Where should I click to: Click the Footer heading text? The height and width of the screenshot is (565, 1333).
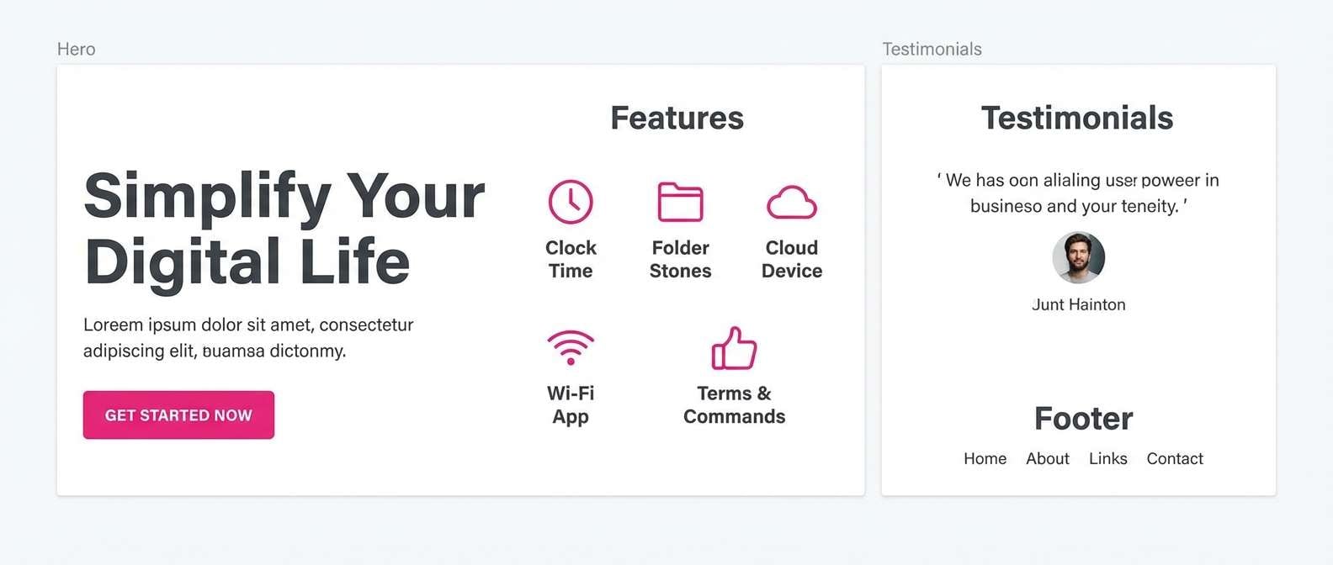coord(1084,418)
